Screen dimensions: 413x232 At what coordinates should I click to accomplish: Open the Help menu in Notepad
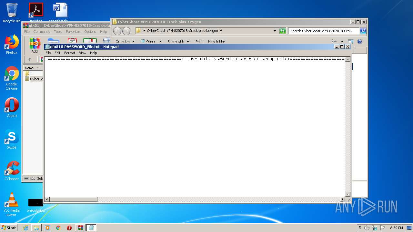(93, 53)
